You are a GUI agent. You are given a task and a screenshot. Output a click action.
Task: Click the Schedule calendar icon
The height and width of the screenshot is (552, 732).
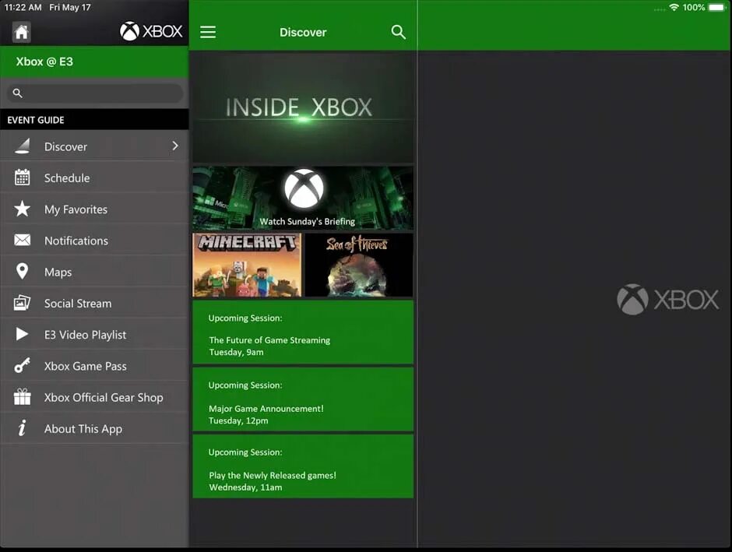(22, 178)
